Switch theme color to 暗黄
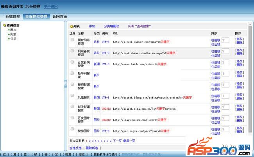 tap(68, 155)
